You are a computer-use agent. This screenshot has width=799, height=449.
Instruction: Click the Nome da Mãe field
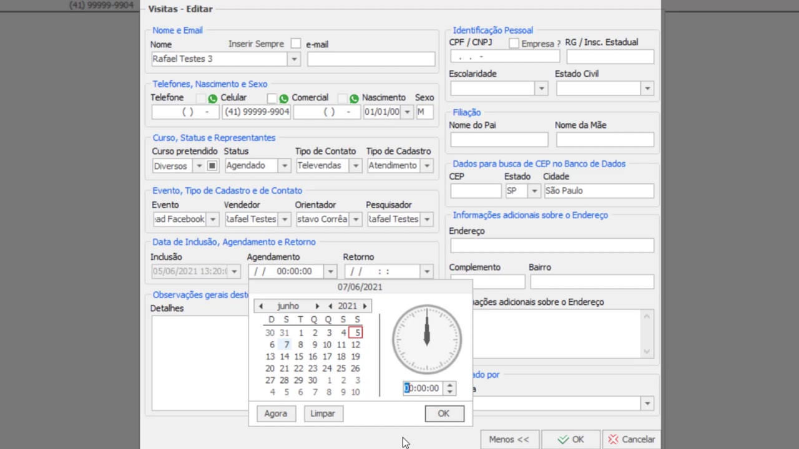tap(605, 140)
